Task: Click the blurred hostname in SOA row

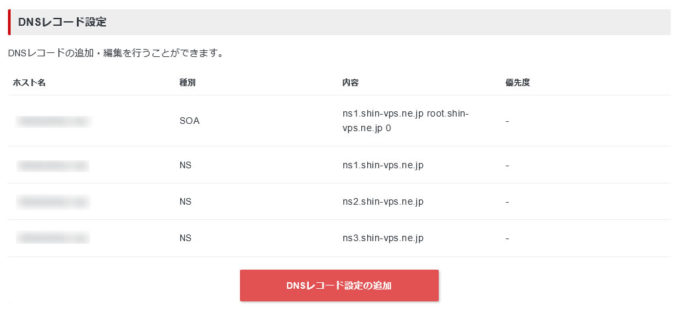Action: point(54,121)
